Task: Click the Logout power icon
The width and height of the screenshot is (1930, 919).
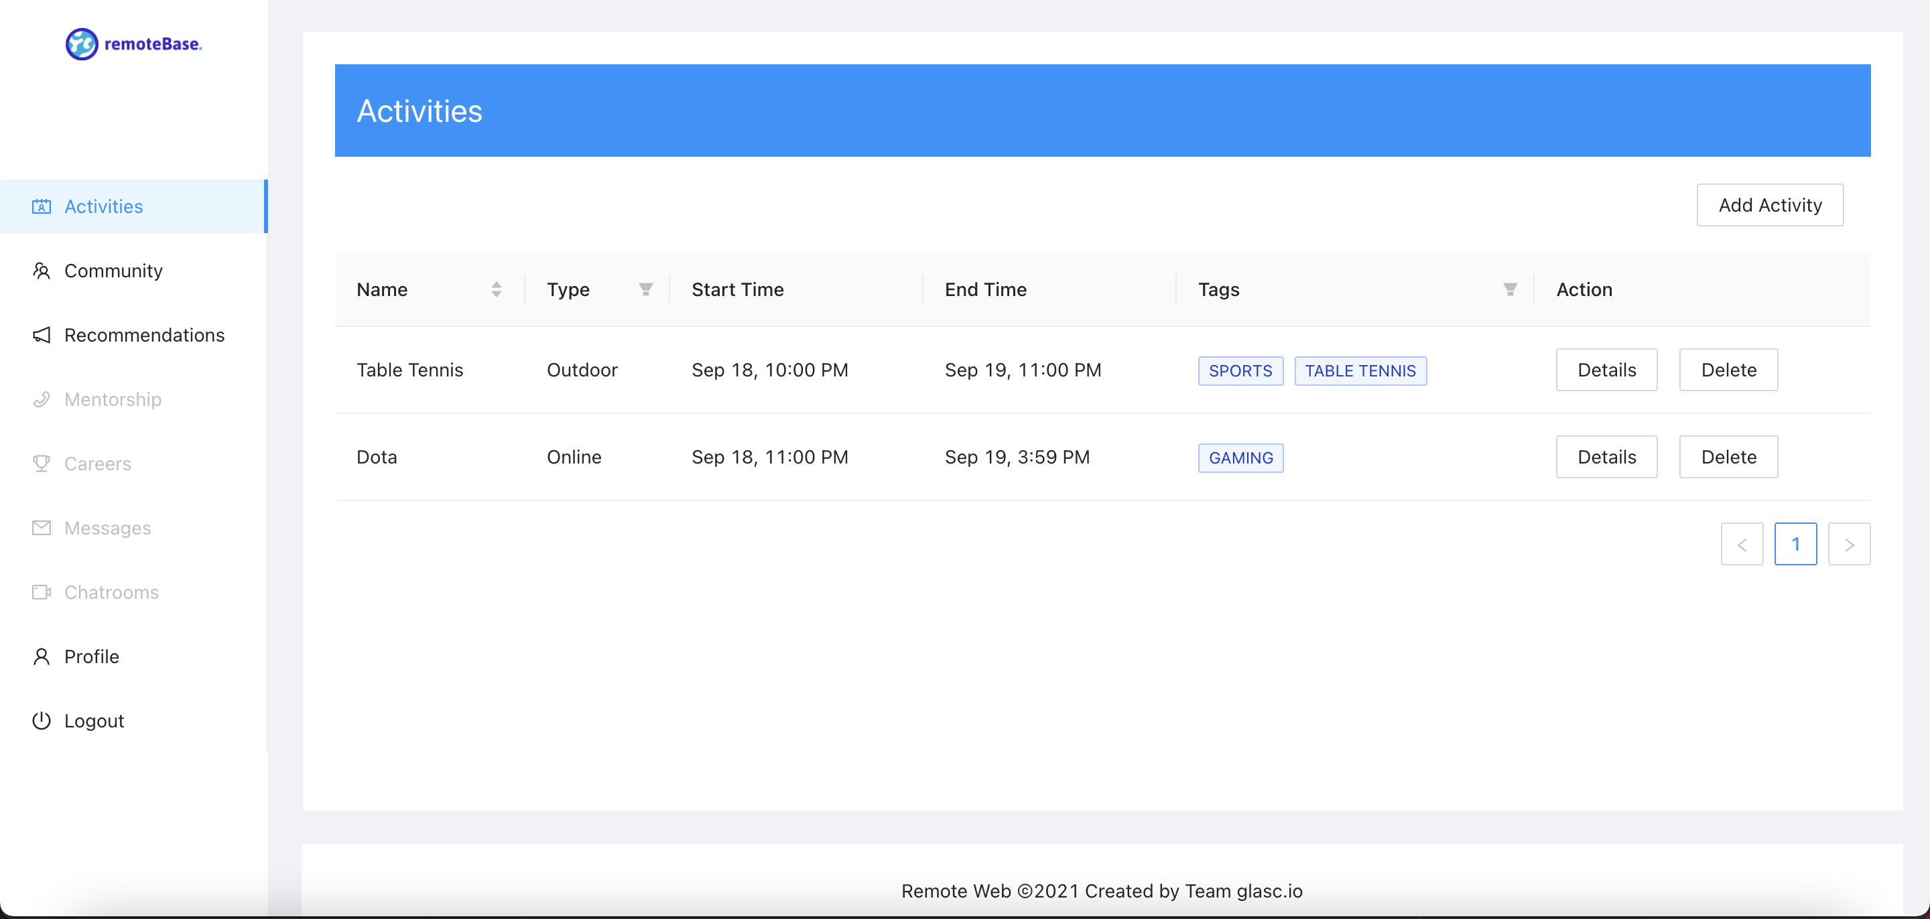Action: pyautogui.click(x=41, y=721)
